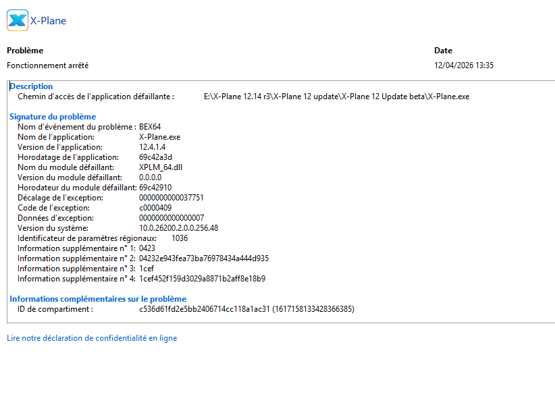
Task: Select additional information n° 1 value 0423
Action: coord(147,248)
